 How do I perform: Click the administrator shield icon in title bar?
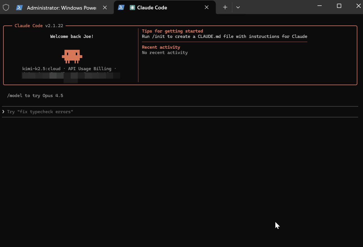[6, 8]
